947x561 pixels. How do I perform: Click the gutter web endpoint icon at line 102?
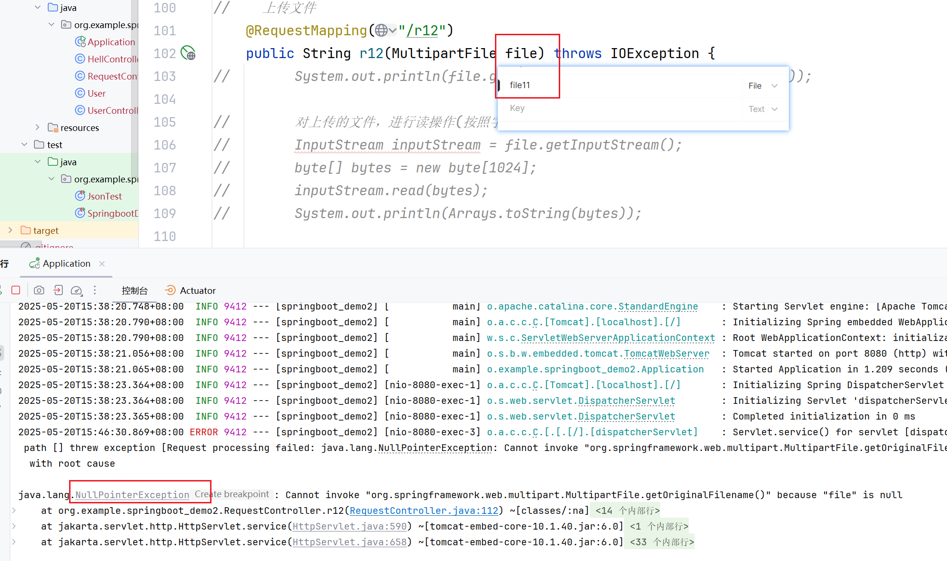[x=188, y=53]
